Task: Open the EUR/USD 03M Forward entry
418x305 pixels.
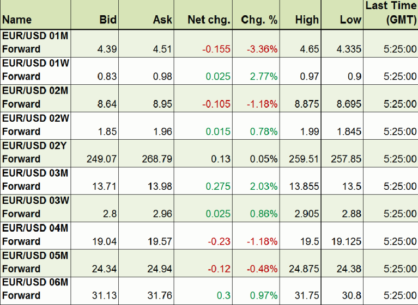Action: (35, 180)
